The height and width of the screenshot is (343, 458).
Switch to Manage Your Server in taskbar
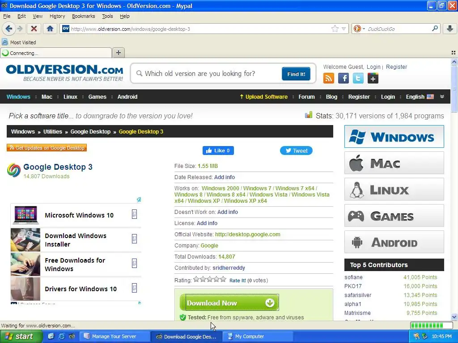(x=114, y=336)
